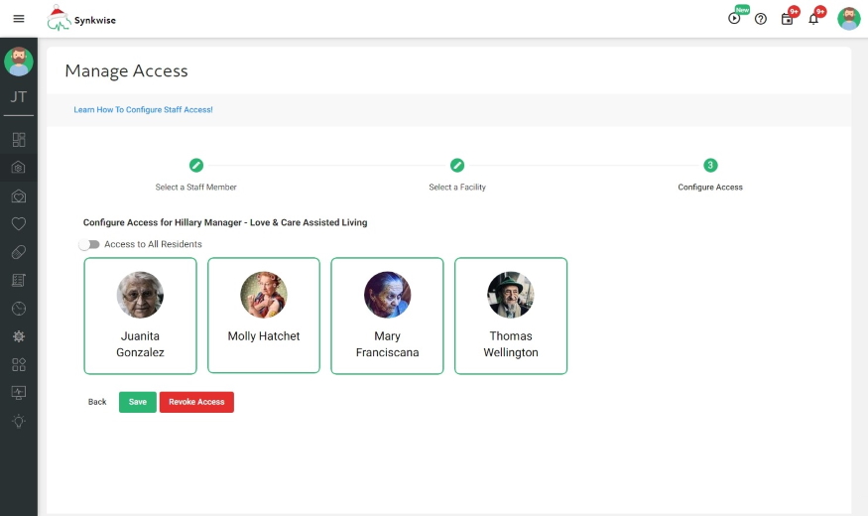Open Learn How To Configure Staff Access link

click(143, 109)
